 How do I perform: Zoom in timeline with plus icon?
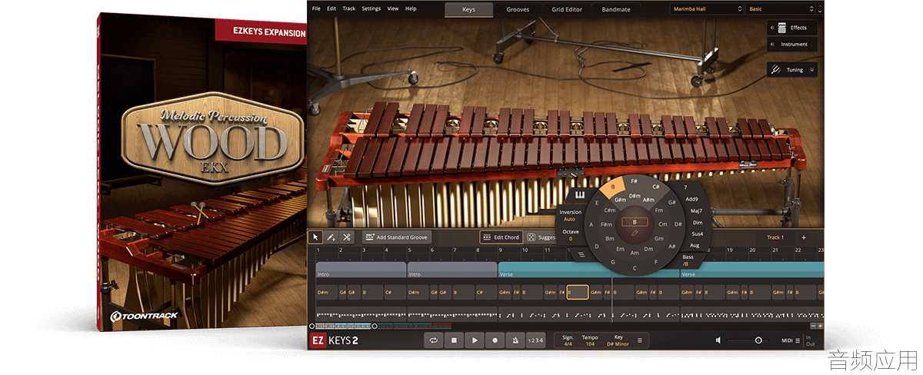[x=820, y=326]
